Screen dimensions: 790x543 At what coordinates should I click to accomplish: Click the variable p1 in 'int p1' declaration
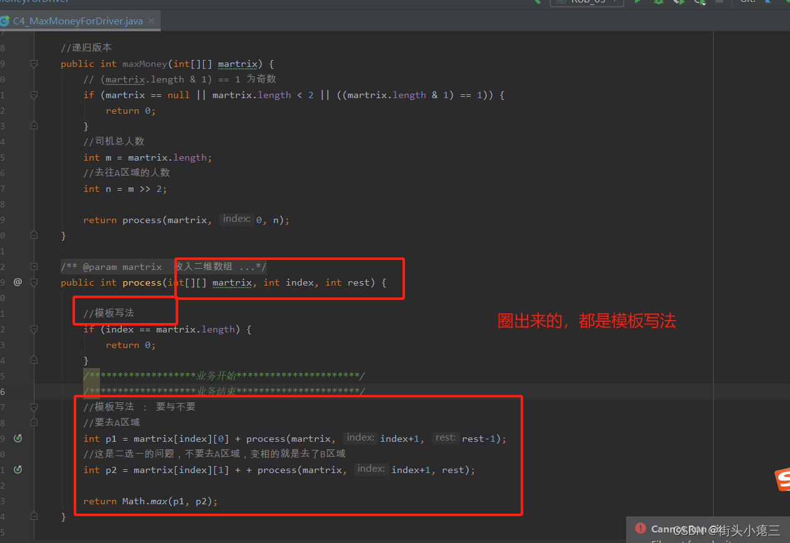point(111,439)
